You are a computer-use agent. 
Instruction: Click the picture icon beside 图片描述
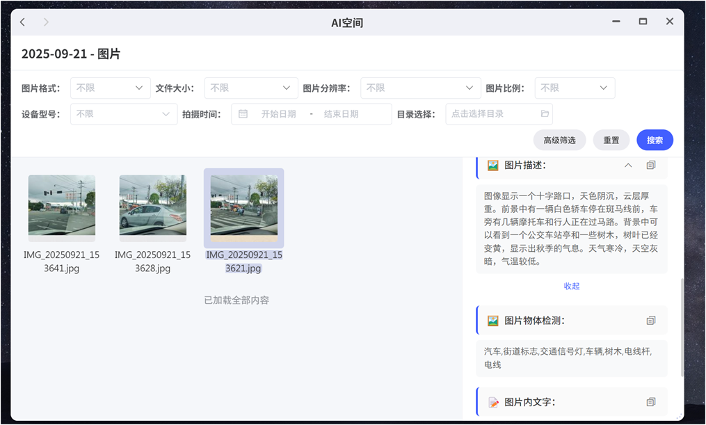coord(493,166)
